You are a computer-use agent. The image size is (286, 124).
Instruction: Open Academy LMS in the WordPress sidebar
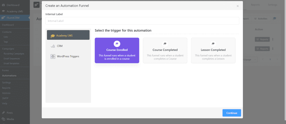pos(15,11)
